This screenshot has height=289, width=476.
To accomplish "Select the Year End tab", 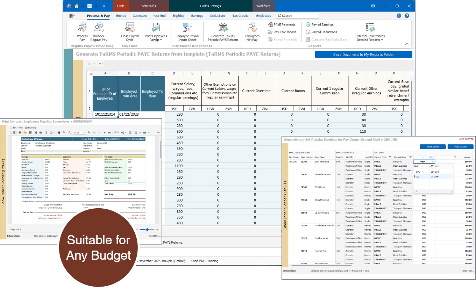I will pyautogui.click(x=159, y=16).
